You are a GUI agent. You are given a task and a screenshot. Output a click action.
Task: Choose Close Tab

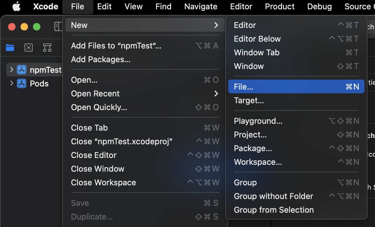(145, 128)
